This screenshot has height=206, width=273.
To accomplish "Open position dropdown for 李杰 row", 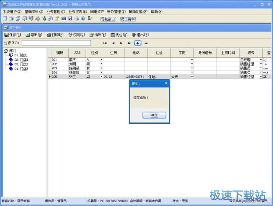I will click(261, 60).
